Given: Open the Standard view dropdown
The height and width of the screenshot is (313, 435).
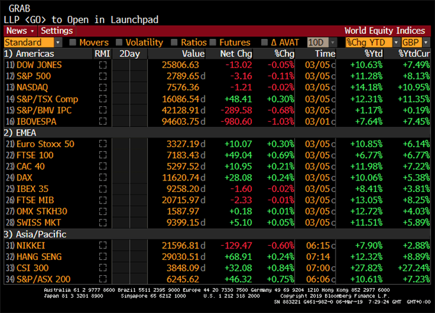Looking at the screenshot, I should click(58, 42).
